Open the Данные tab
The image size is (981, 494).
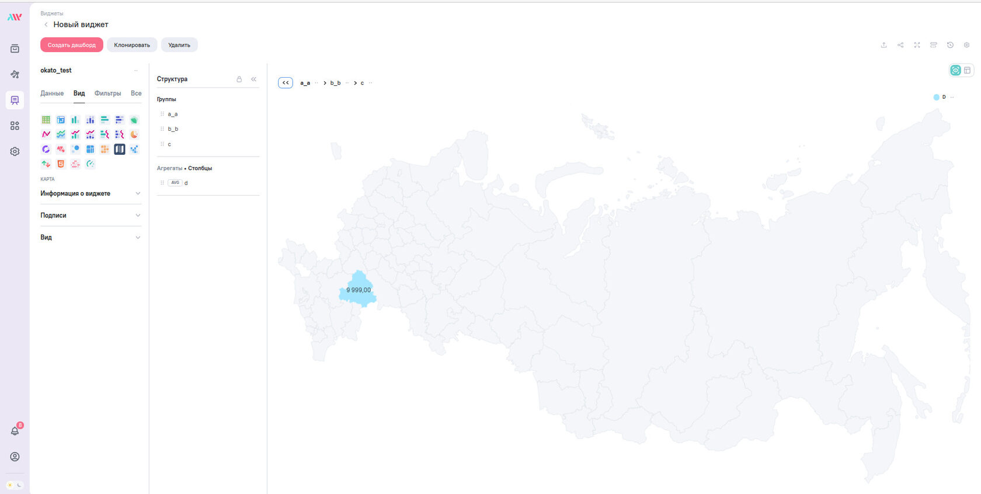tap(52, 93)
